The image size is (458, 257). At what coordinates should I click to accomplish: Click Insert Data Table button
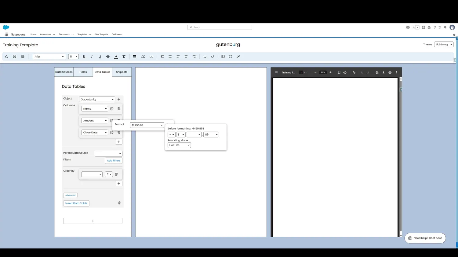point(76,203)
